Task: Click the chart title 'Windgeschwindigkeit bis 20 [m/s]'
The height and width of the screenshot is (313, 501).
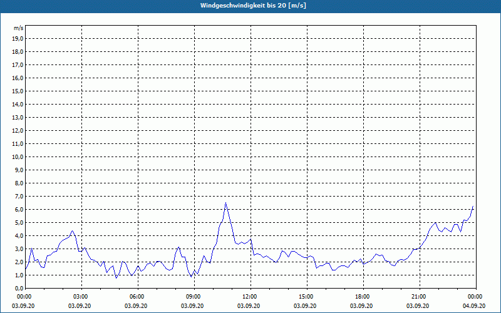Action: point(253,6)
